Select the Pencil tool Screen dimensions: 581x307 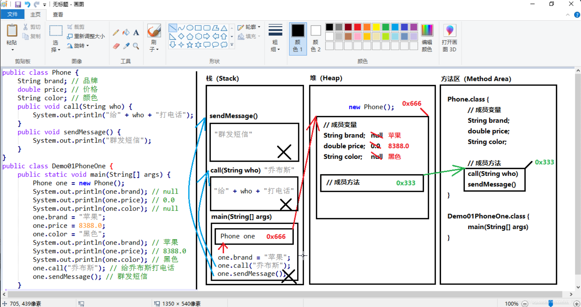coord(116,32)
